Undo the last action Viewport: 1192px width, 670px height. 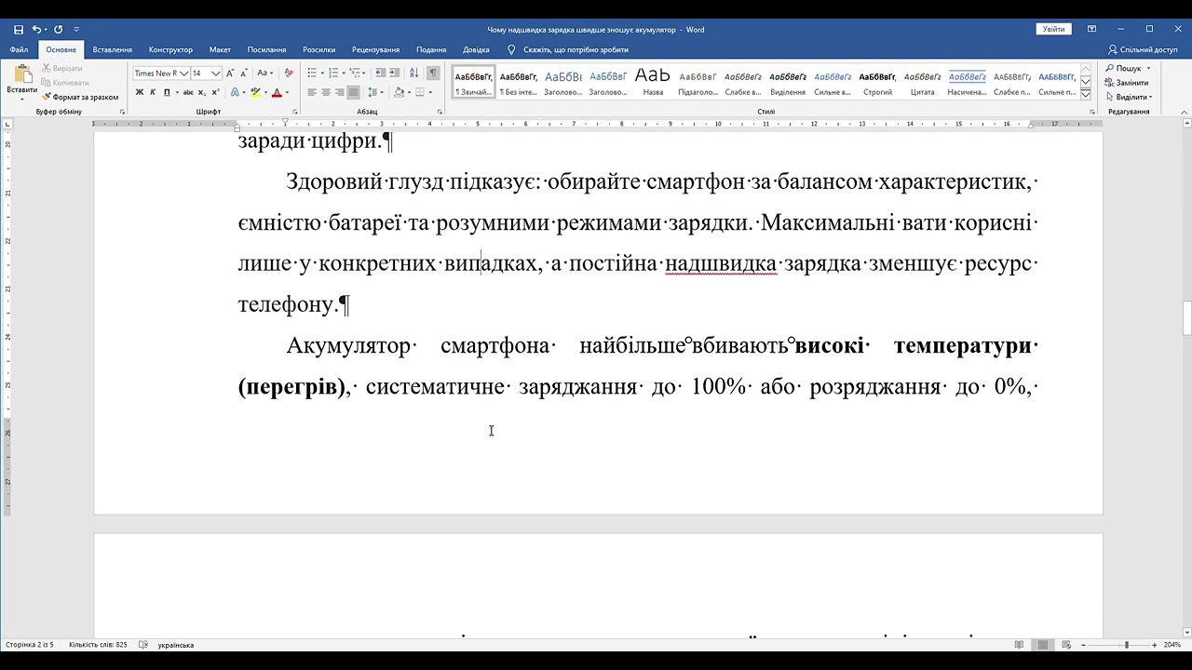(x=36, y=30)
